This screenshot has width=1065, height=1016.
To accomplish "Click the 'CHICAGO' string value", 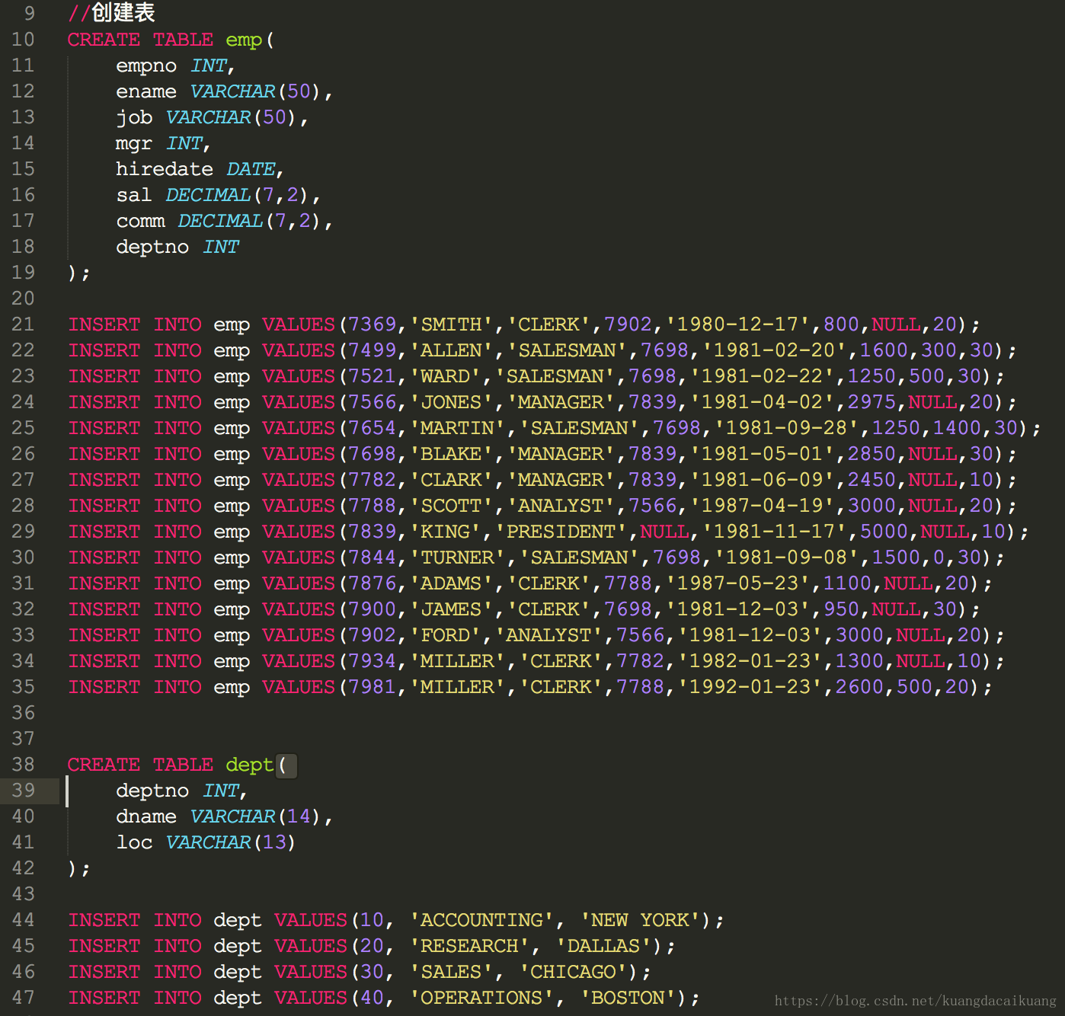I will tap(574, 973).
